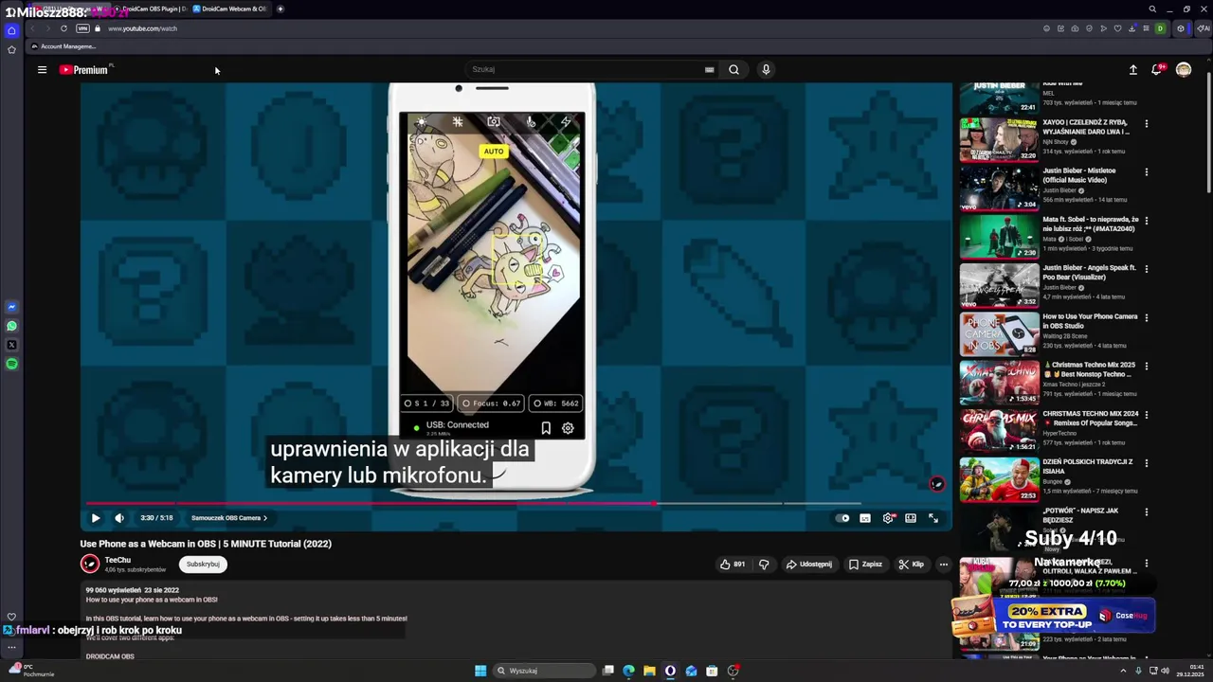Dislike the video thumbs-down
This screenshot has height=682, width=1213.
pyautogui.click(x=764, y=564)
